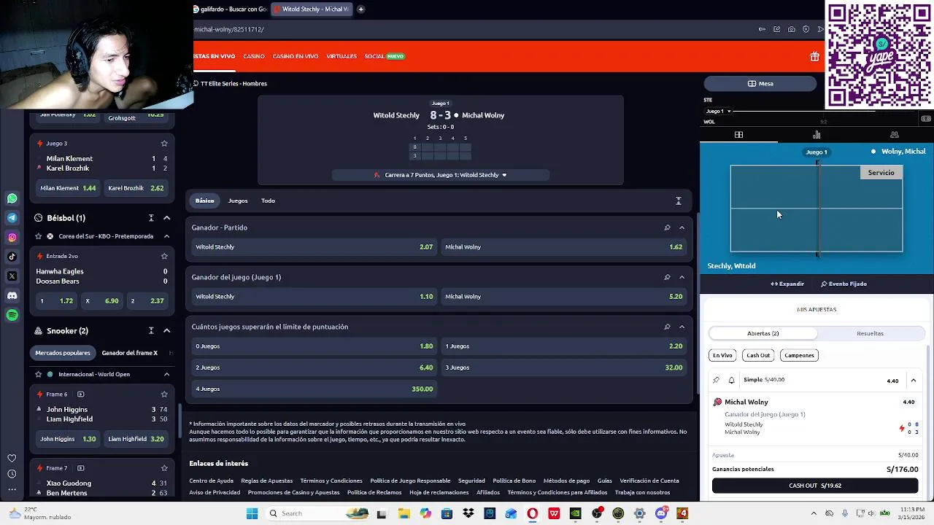Filter bets by Campeones
The image size is (934, 525).
pyautogui.click(x=799, y=355)
